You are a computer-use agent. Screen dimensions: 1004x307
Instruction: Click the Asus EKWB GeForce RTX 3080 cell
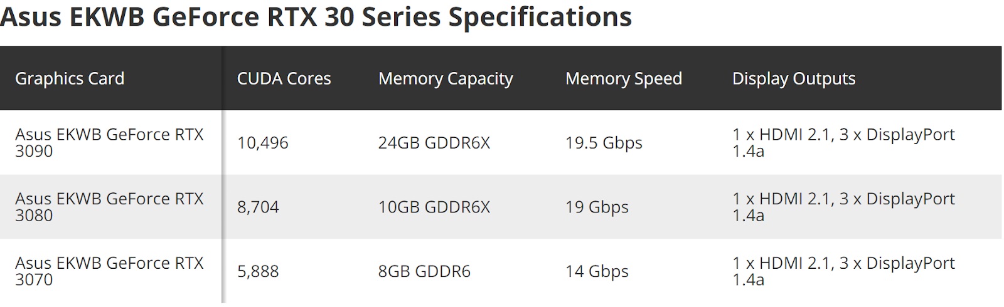(109, 207)
